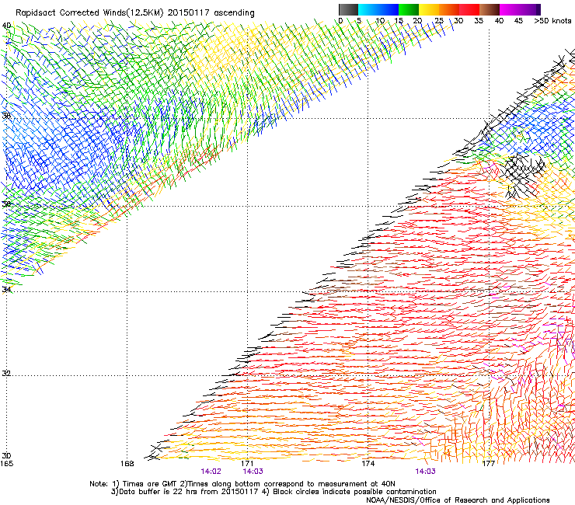Screen dimensions: 575x505
Task: Click the latitude label '34'
Action: pyautogui.click(x=6, y=290)
